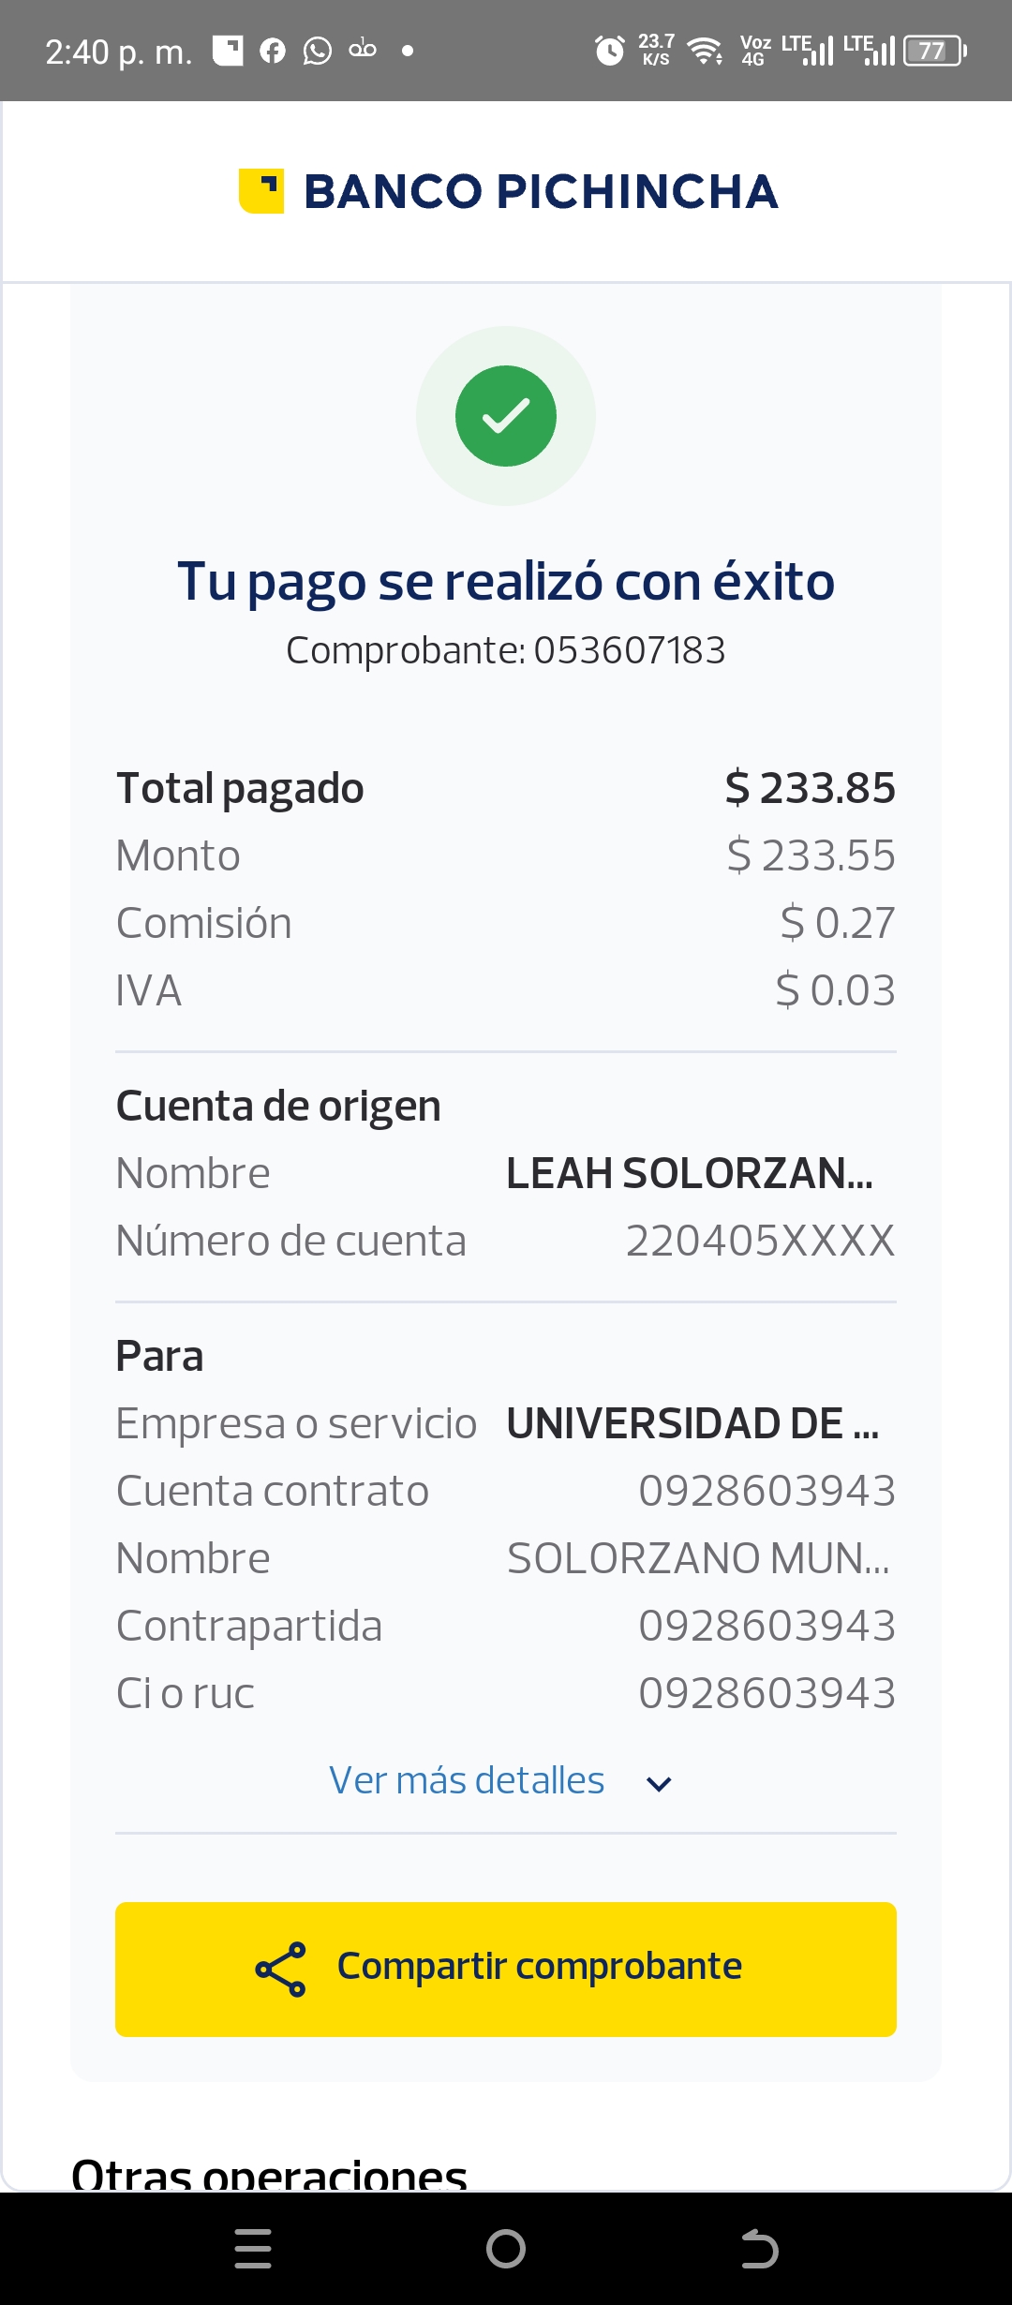Tap the alarm clock status icon
The width and height of the screenshot is (1012, 2305).
click(610, 51)
